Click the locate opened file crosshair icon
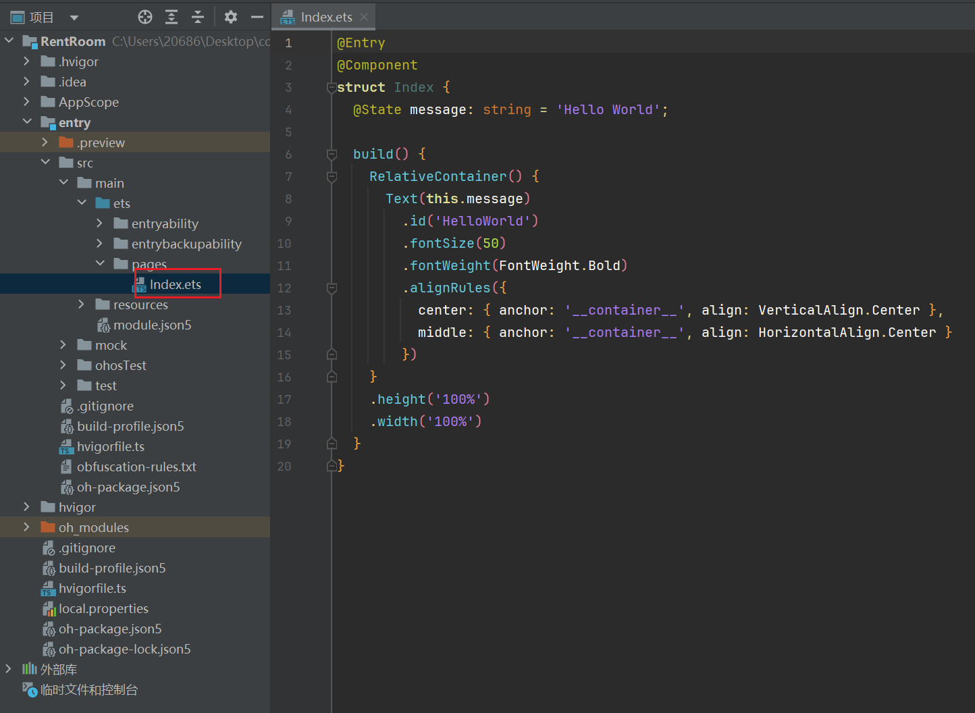 (145, 17)
